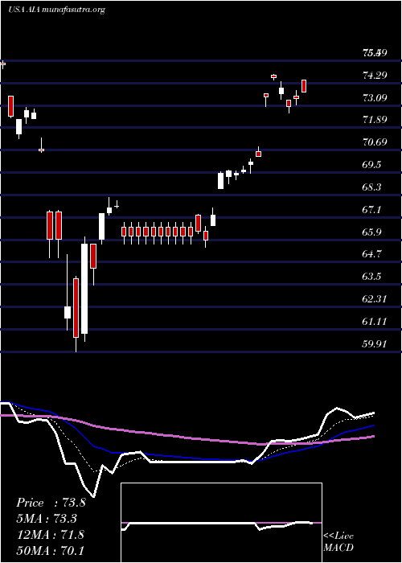Click the 65.9 price axis label
The width and height of the screenshot is (402, 563).
(371, 232)
